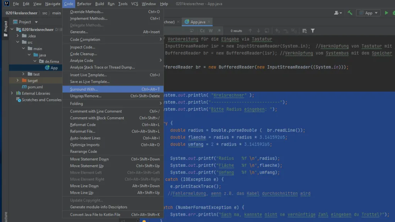Click the new line icon in search bar
The height and width of the screenshot is (222, 395).
(191, 31)
